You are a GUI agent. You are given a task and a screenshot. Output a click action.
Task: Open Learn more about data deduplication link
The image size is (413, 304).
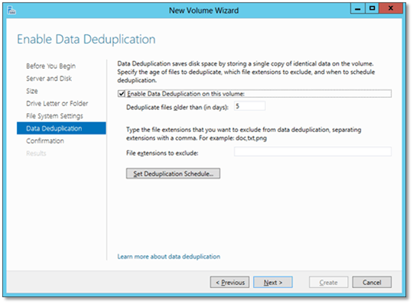coord(169,257)
